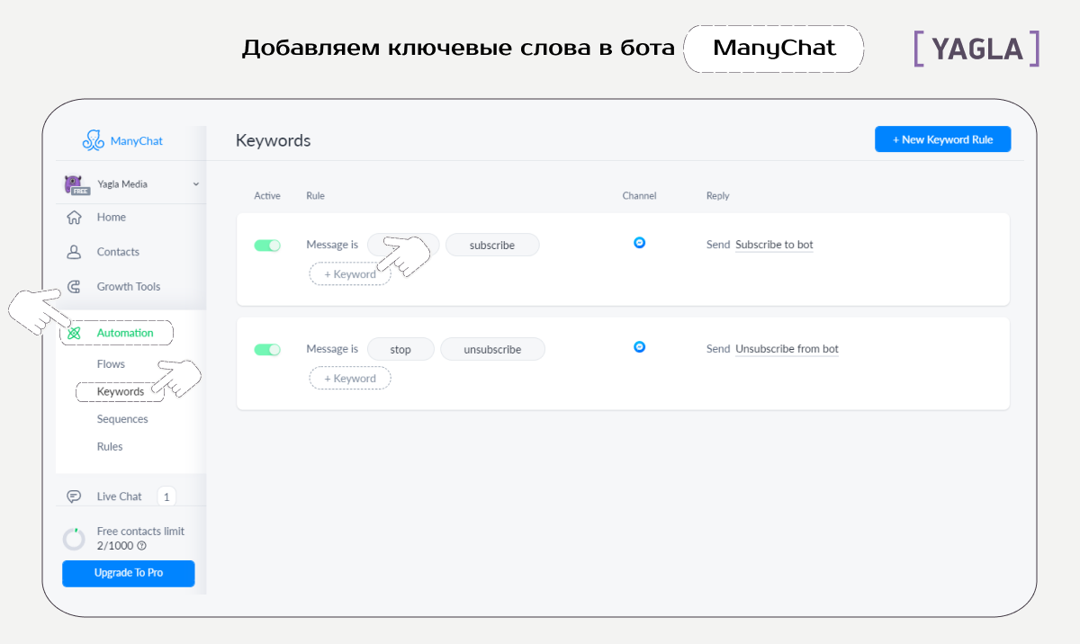
Task: Open the 'Subscribe to bot' reply link
Action: [774, 245]
